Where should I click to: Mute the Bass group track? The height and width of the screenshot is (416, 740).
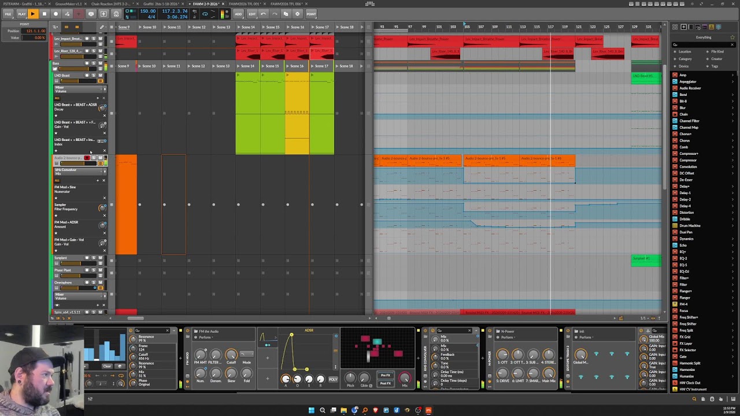[x=100, y=63]
